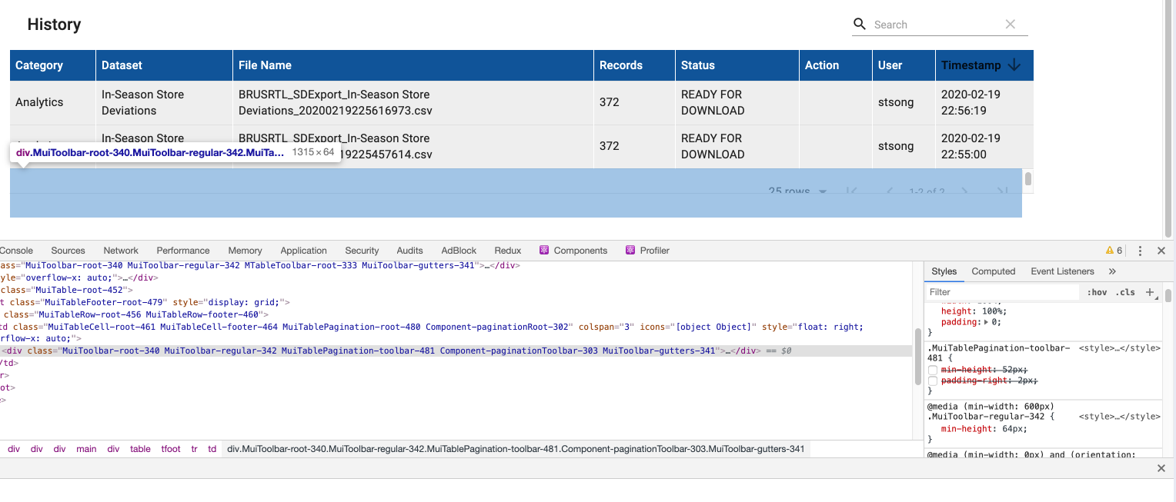Go to the previous page of results
This screenshot has width=1176, height=502.
point(889,191)
